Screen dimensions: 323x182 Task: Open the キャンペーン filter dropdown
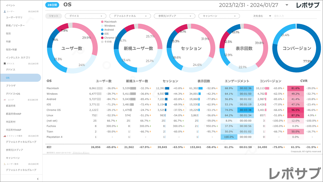[219, 16]
